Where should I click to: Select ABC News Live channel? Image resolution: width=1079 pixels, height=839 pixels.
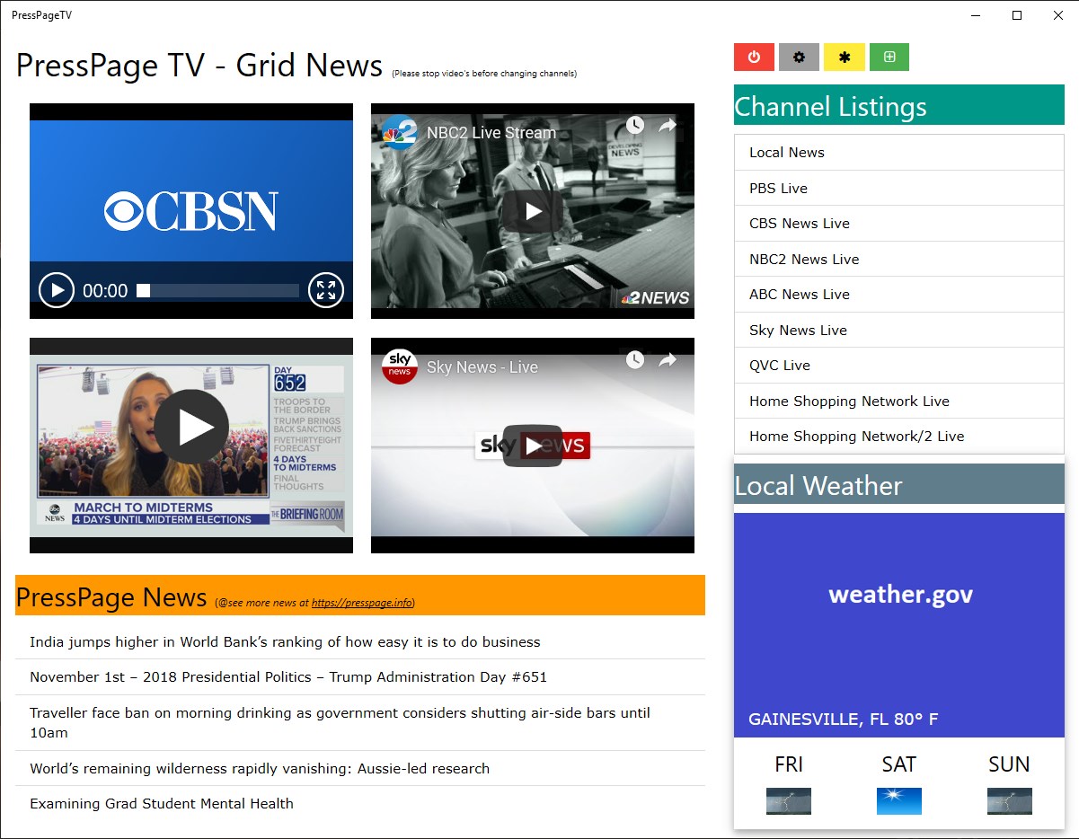tap(899, 295)
